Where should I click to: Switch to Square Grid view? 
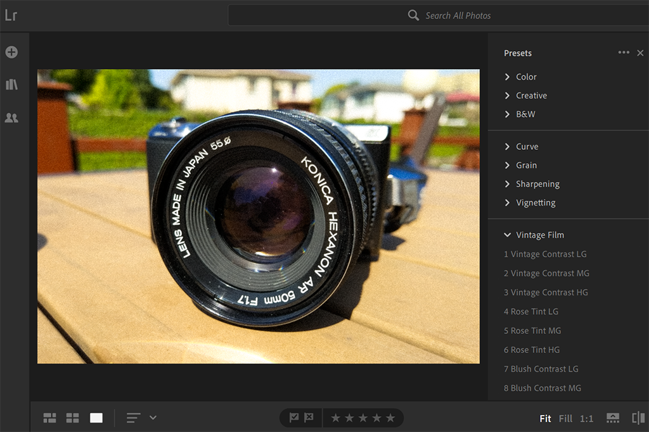[x=72, y=418]
